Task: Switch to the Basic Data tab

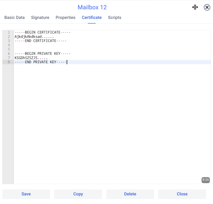Action: pos(15,17)
